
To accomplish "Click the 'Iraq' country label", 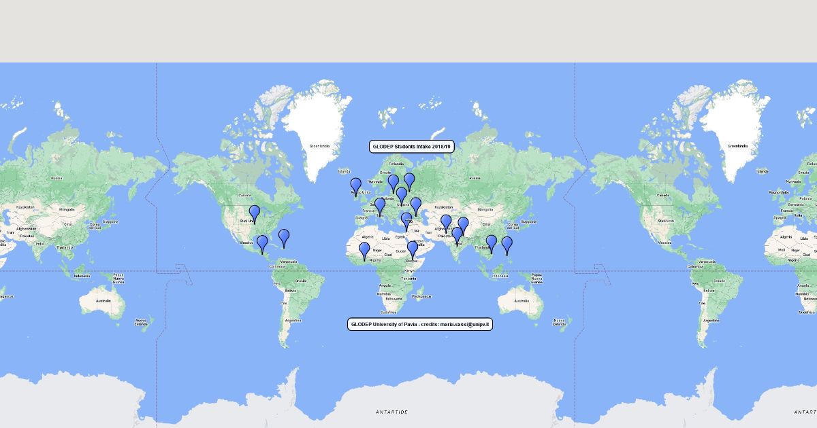I will 415,230.
